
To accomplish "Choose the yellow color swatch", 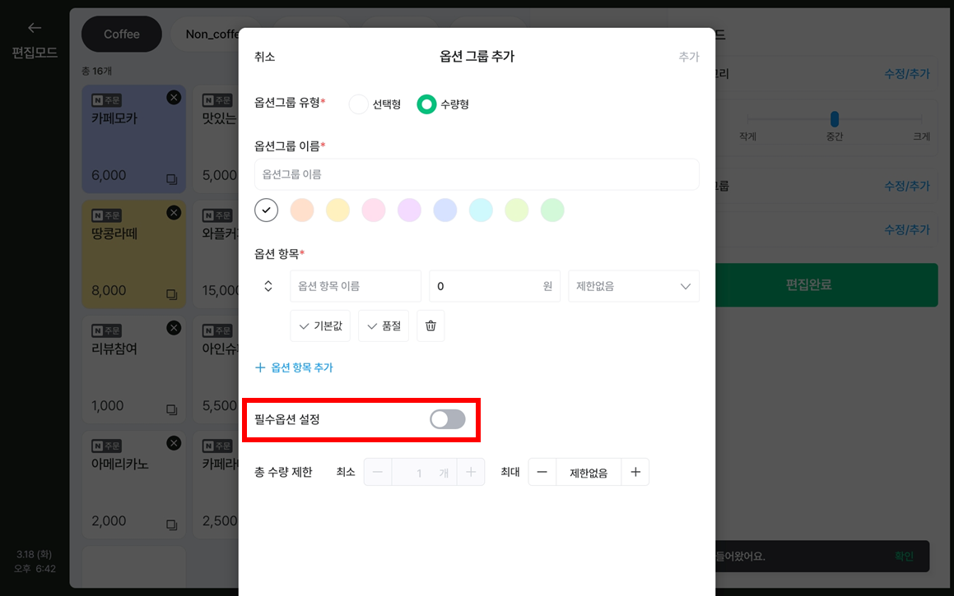I will [337, 210].
